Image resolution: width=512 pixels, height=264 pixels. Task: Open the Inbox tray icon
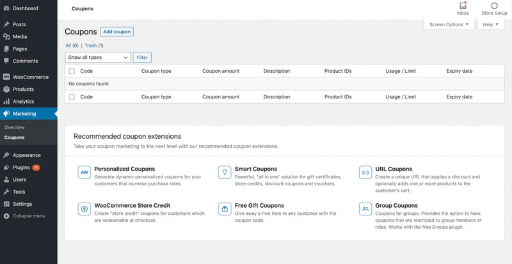tap(463, 6)
